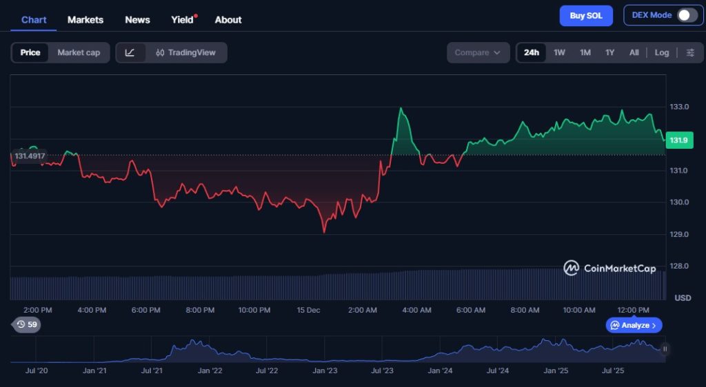Click the CoinMarketCap watermark logo

pyautogui.click(x=609, y=269)
